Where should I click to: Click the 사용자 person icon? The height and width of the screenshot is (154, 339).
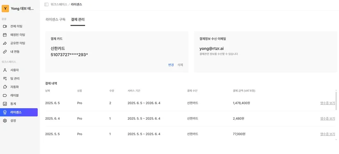click(x=5, y=70)
